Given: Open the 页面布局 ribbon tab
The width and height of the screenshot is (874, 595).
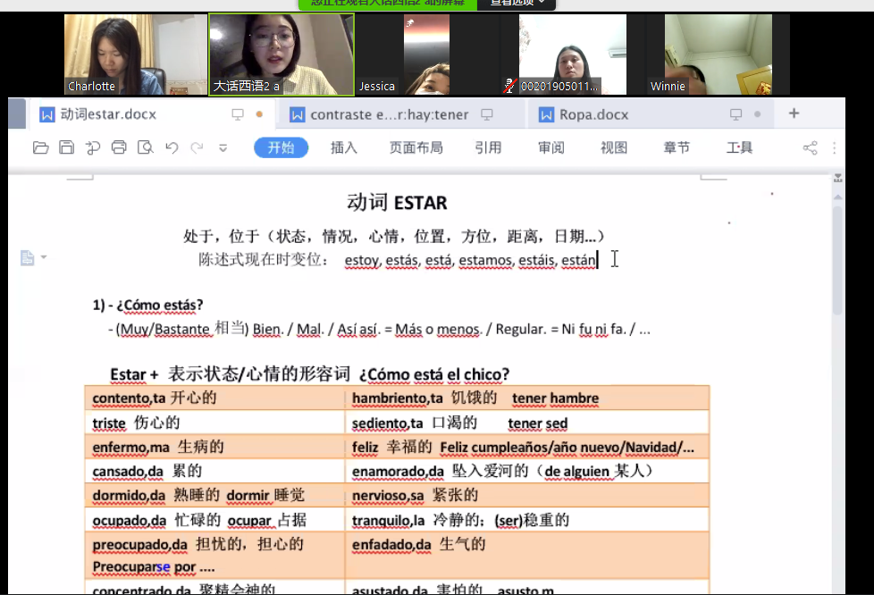Looking at the screenshot, I should click(x=416, y=147).
